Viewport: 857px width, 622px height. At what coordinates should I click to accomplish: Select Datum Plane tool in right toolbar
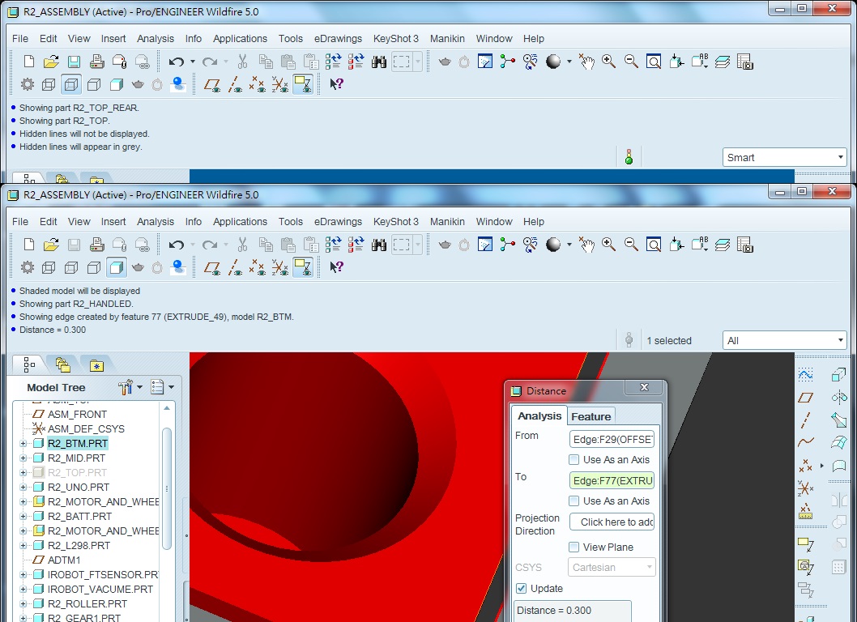click(806, 398)
